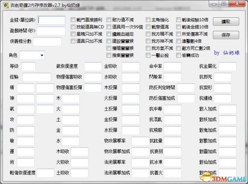This screenshot has height=184, width=248.
Task: Click the 對妖加成 field
Action: click(x=227, y=120)
